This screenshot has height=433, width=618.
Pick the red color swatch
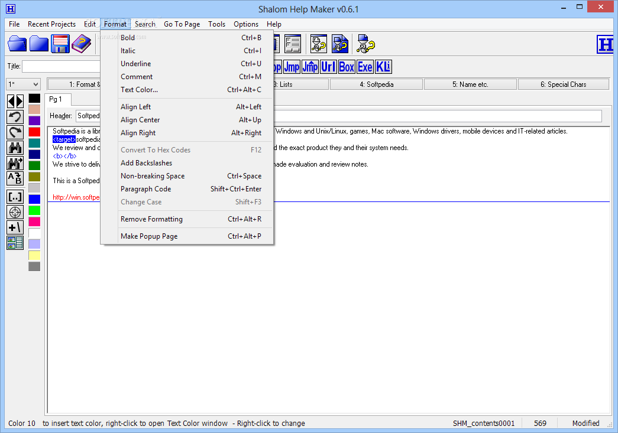[34, 132]
